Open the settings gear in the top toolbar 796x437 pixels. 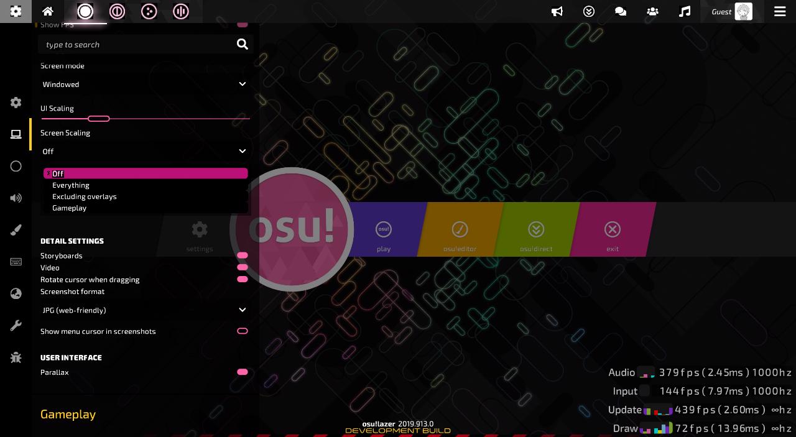click(x=16, y=11)
